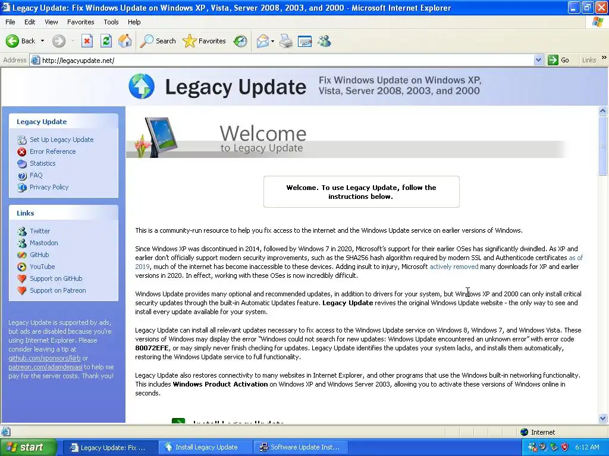Click the Internet security zone indicator

point(538,432)
